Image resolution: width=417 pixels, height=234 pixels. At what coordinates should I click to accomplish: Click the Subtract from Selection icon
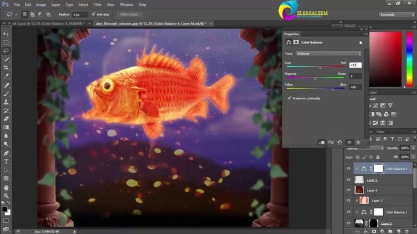click(x=40, y=14)
